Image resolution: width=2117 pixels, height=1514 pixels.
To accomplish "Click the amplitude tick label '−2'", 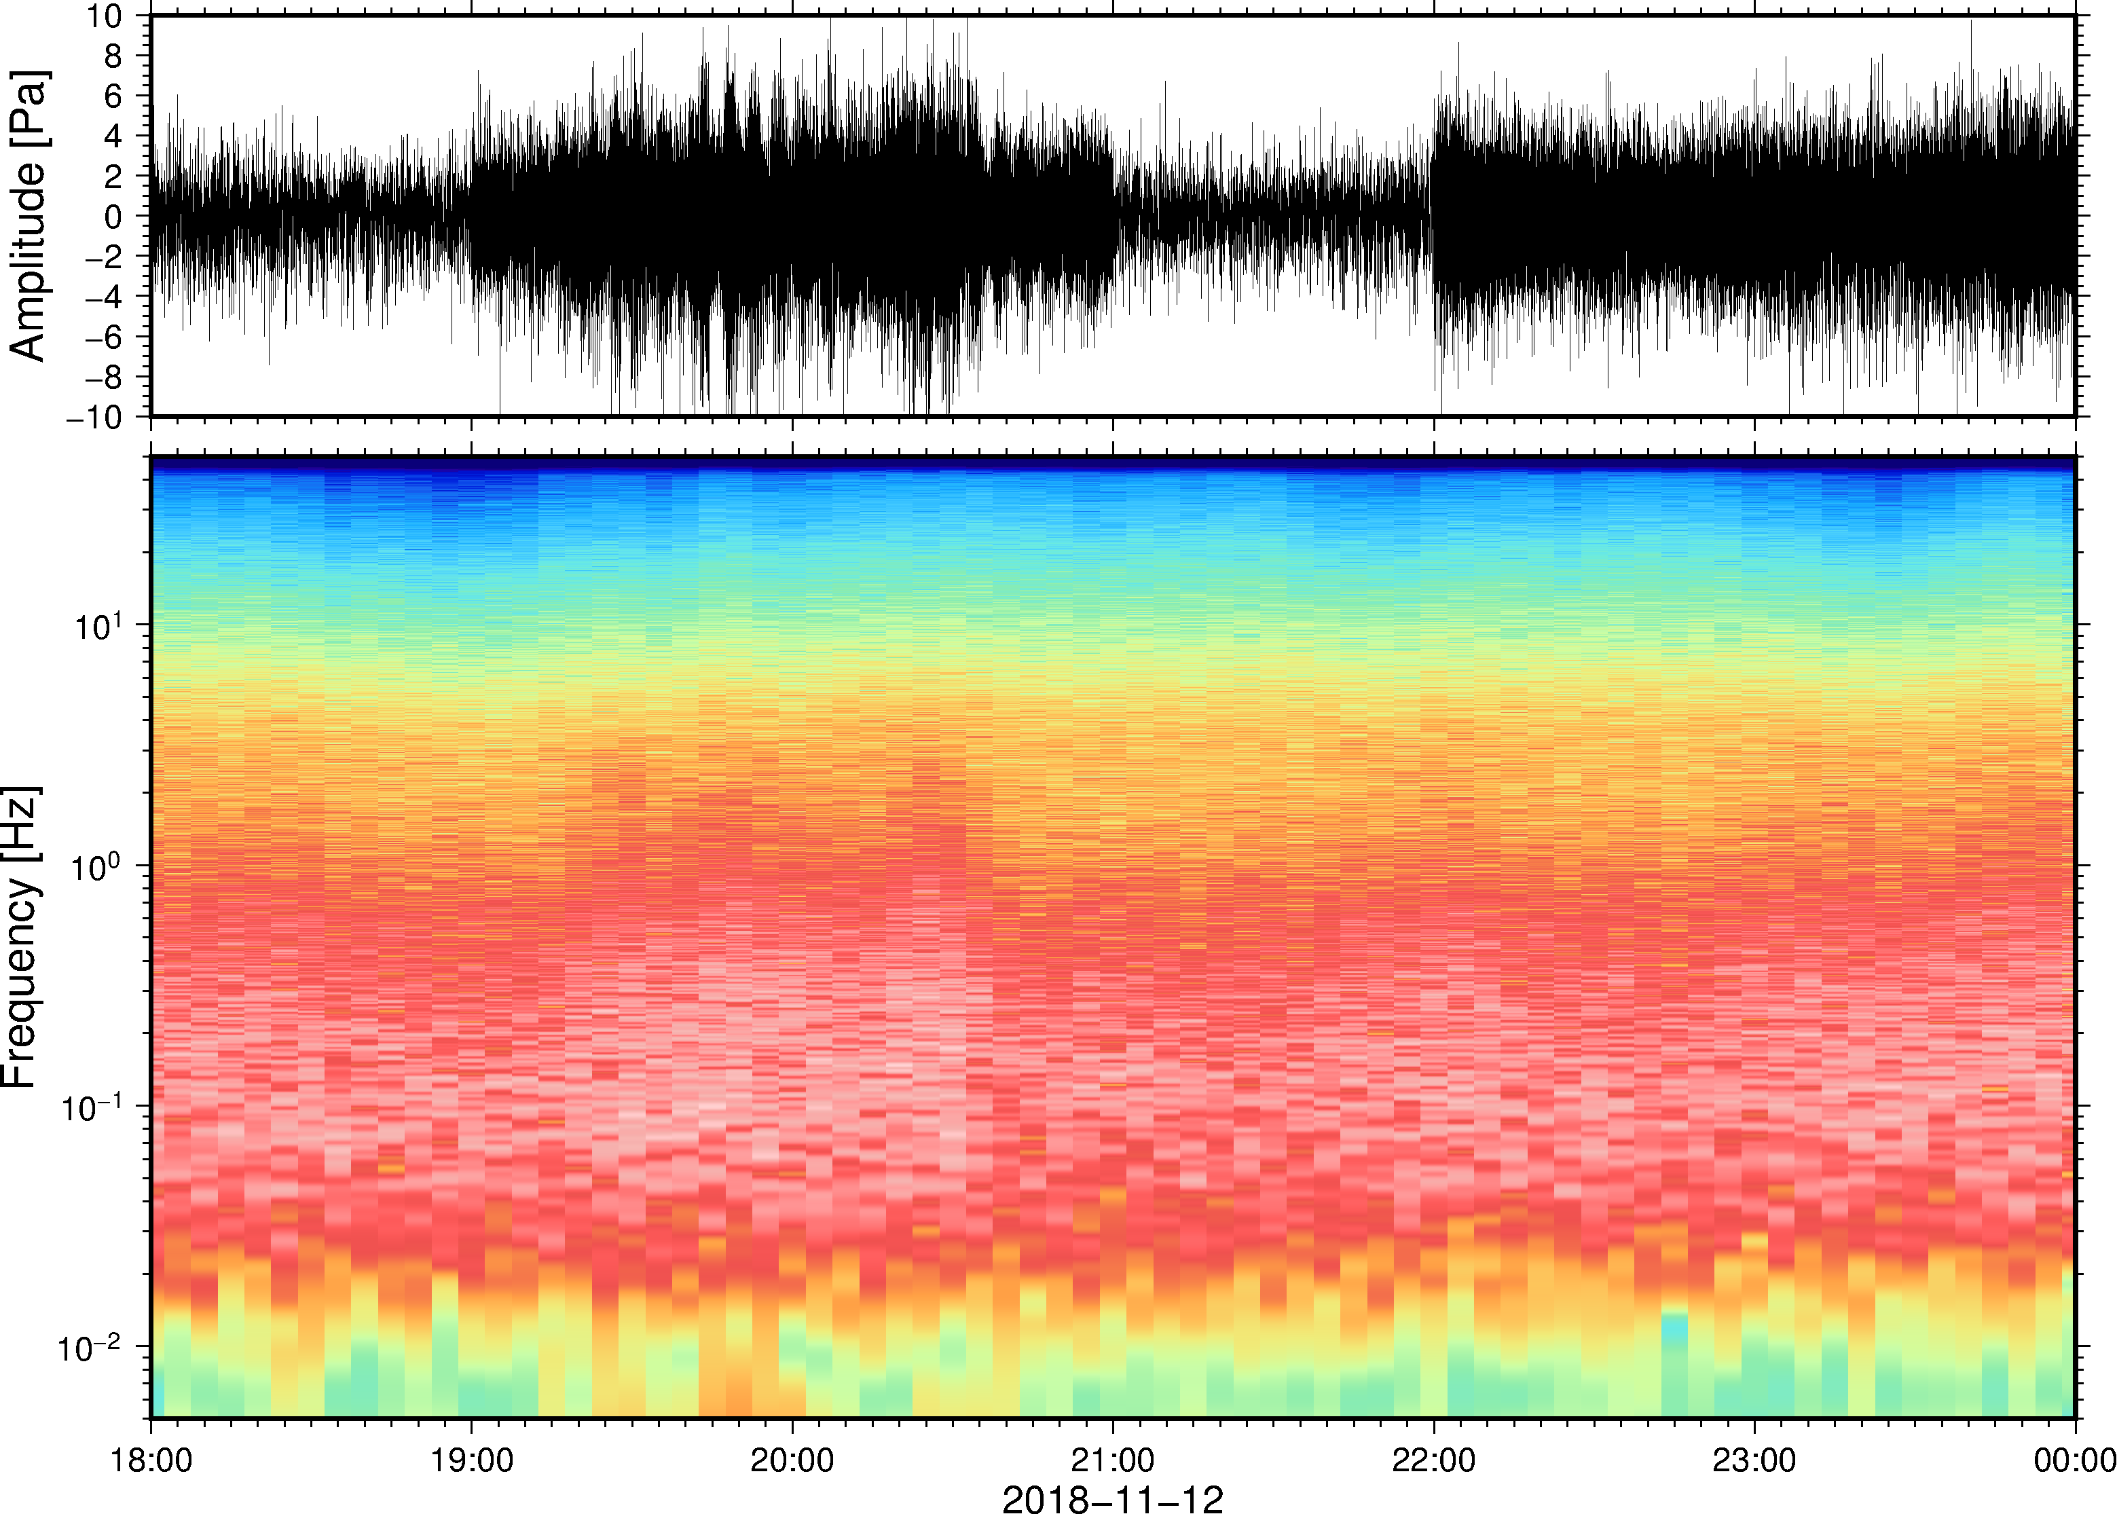I will coord(103,257).
